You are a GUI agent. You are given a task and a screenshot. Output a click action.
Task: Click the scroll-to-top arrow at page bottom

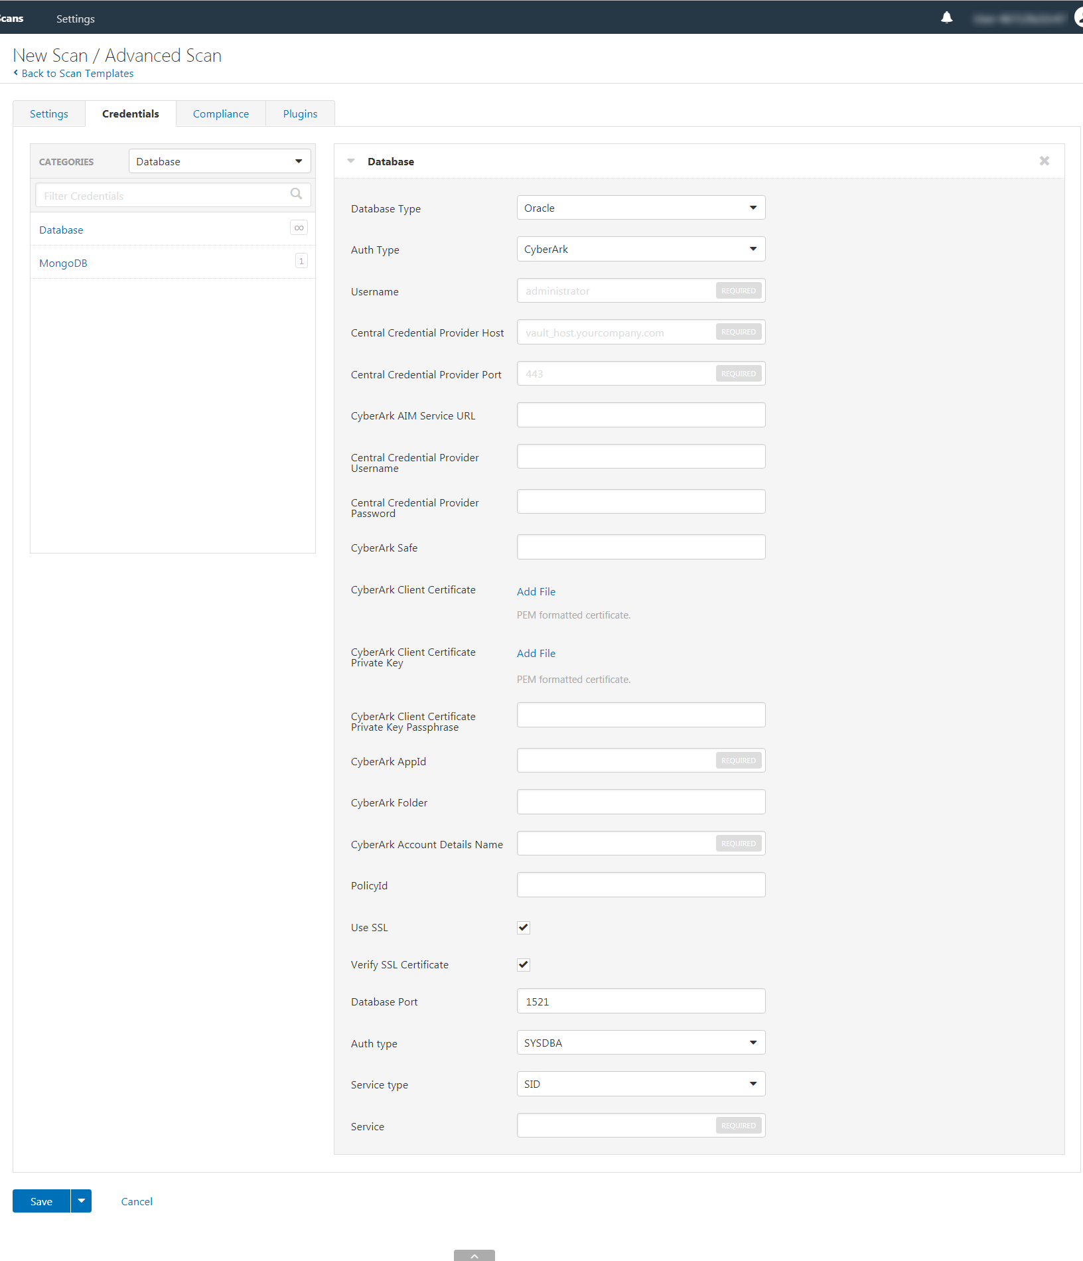(474, 1255)
